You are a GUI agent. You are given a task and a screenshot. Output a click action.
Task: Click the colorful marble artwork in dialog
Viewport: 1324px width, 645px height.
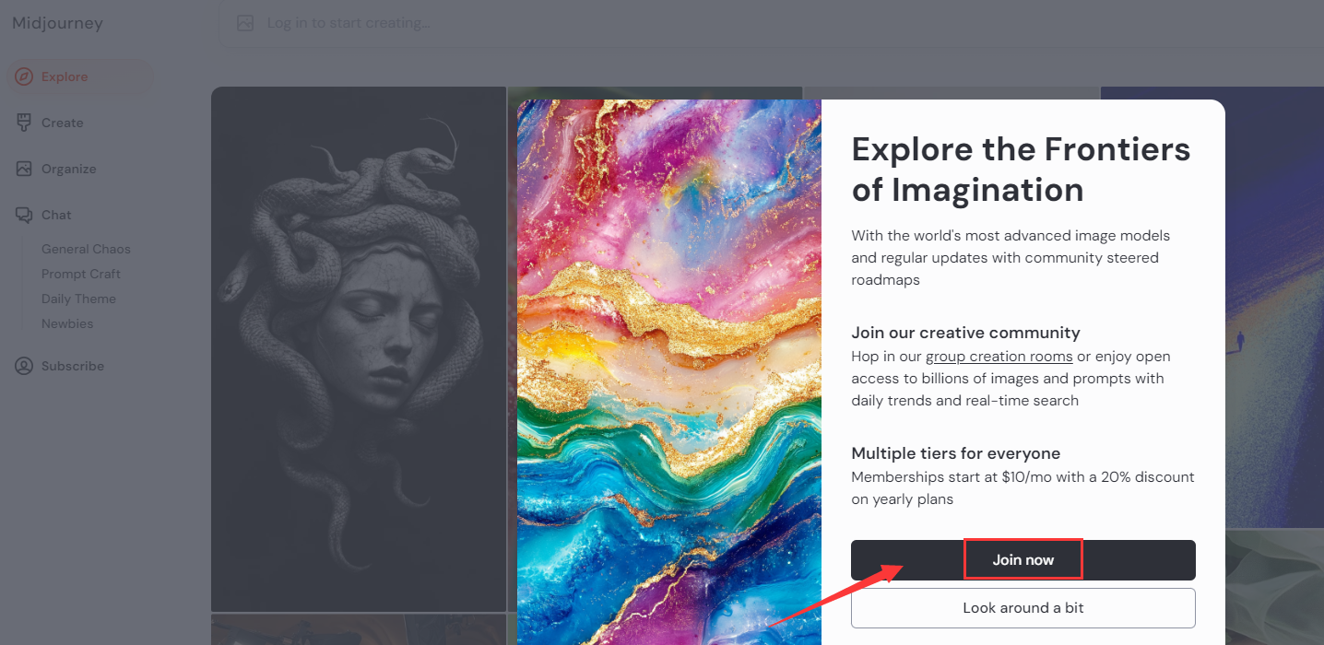click(x=669, y=372)
